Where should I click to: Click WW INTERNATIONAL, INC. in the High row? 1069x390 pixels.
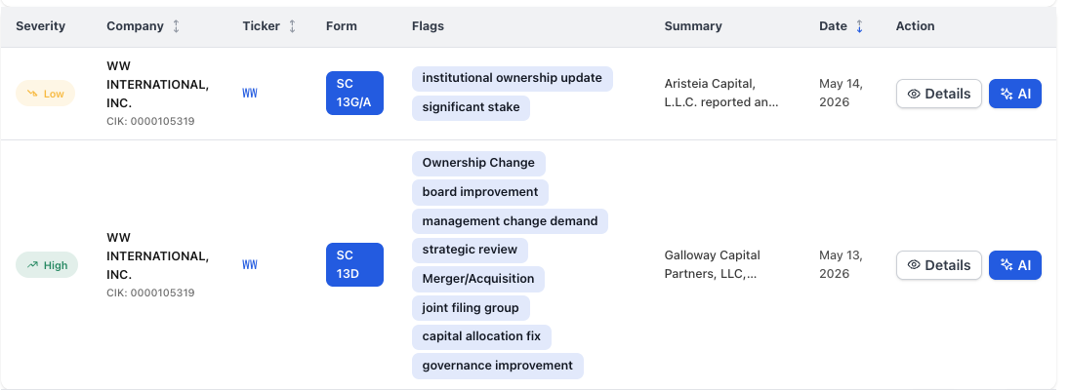coord(157,255)
